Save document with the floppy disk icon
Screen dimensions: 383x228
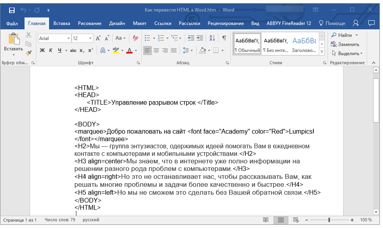12,10
